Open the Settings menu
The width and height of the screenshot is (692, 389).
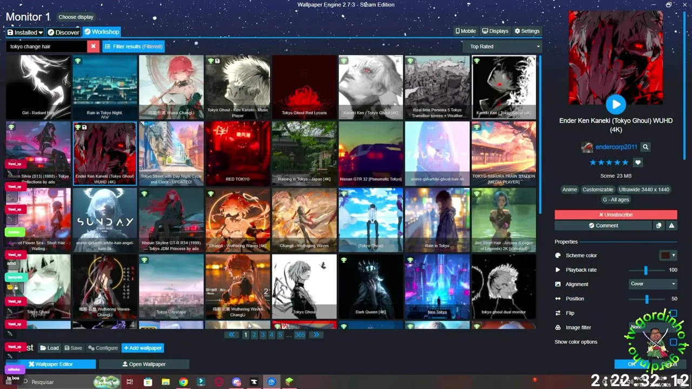click(527, 31)
